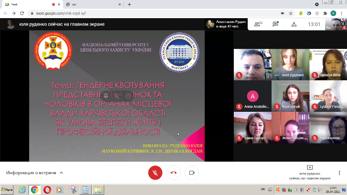Toggle the camera button
The image size is (347, 195).
click(192, 172)
